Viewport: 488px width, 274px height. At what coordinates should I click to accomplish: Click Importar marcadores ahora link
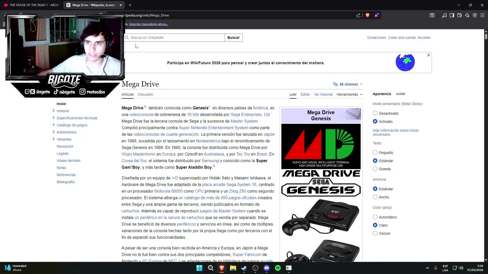pyautogui.click(x=149, y=24)
